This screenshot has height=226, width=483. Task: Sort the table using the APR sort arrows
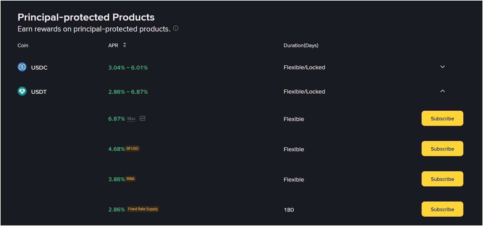(124, 45)
